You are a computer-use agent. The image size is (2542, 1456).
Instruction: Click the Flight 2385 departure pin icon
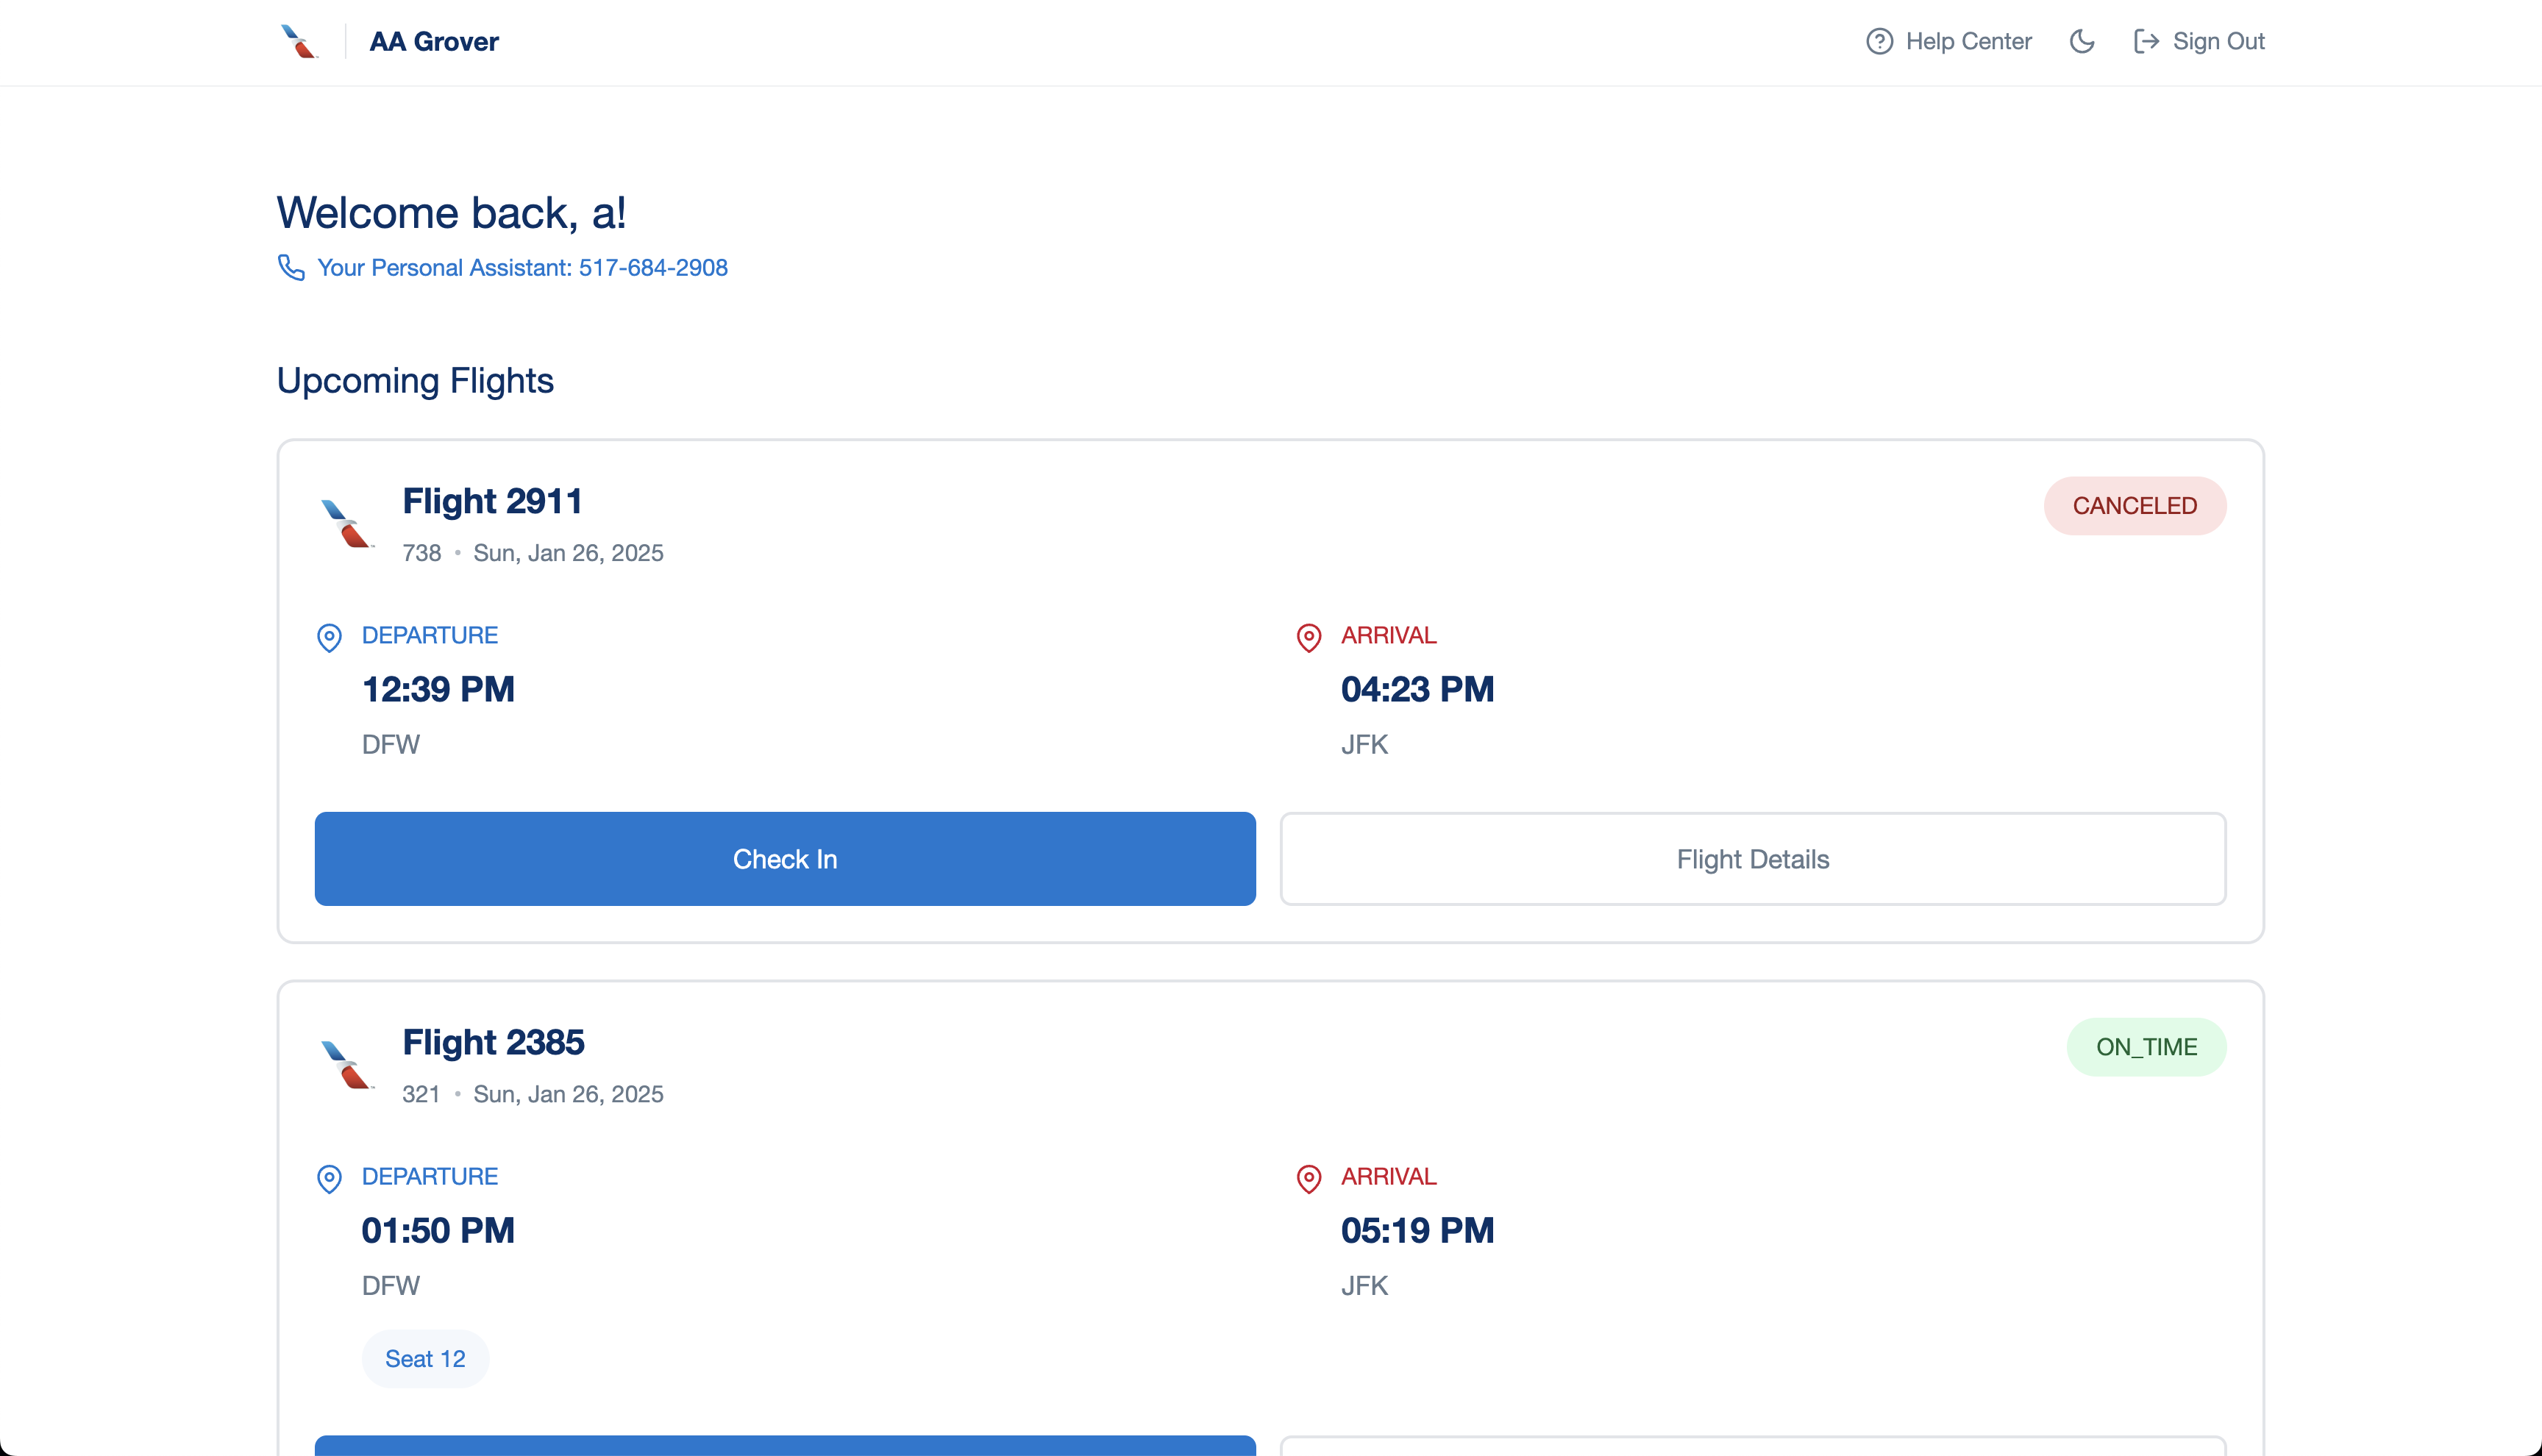tap(329, 1178)
